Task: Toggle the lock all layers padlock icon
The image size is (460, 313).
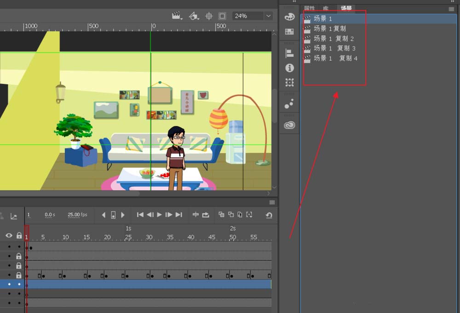Action: pyautogui.click(x=19, y=235)
